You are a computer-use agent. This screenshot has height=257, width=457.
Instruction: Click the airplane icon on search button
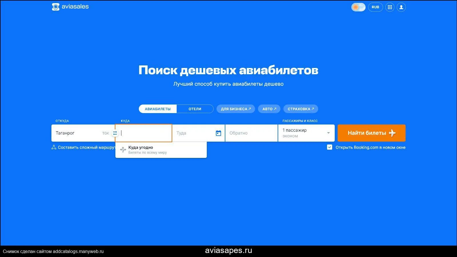click(x=392, y=133)
